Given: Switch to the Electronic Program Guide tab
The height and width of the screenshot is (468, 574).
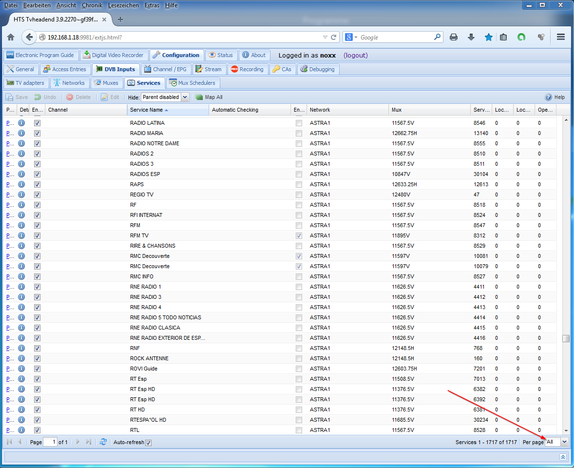Looking at the screenshot, I should click(40, 55).
